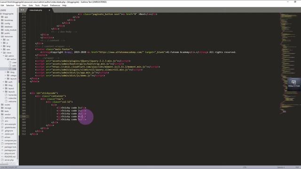Open the edit file under author

pos(14,66)
